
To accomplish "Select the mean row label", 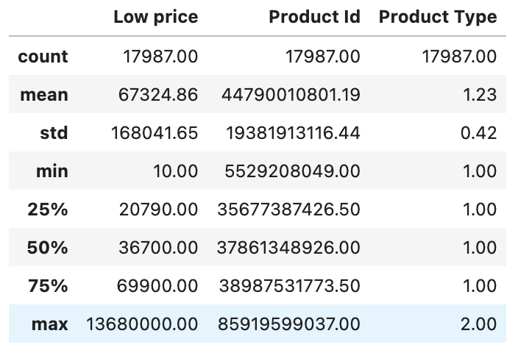I will pos(44,95).
